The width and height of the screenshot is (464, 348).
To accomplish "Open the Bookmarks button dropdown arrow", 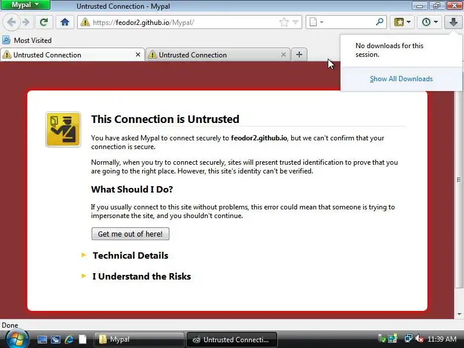I will tap(409, 22).
